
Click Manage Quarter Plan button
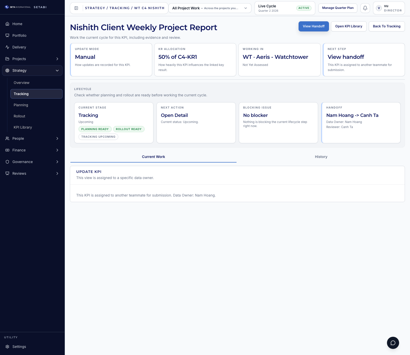coord(338,8)
